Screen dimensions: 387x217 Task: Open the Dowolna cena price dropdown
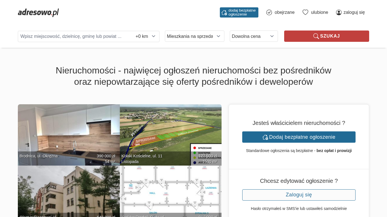pos(254,36)
